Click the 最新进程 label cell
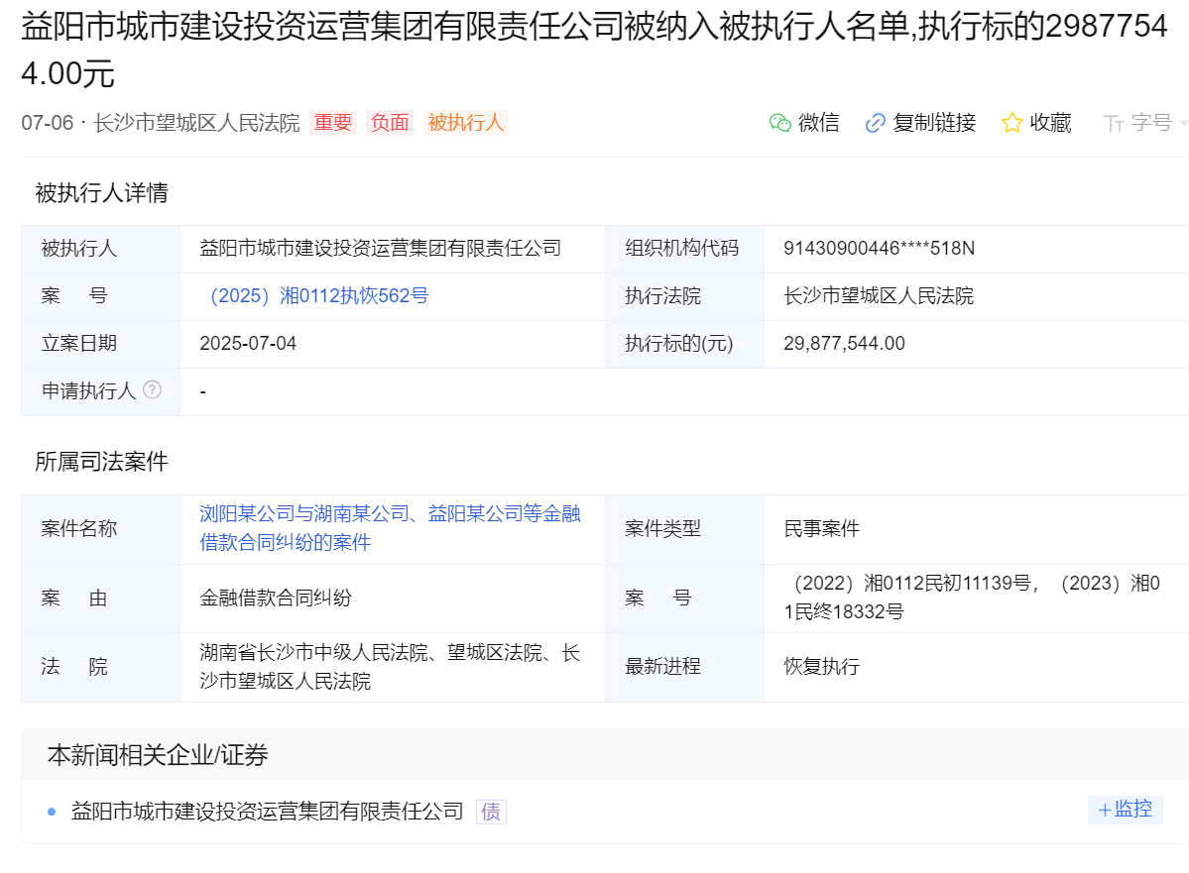 [x=684, y=667]
